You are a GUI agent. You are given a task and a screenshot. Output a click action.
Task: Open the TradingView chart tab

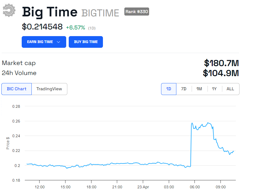(x=49, y=89)
